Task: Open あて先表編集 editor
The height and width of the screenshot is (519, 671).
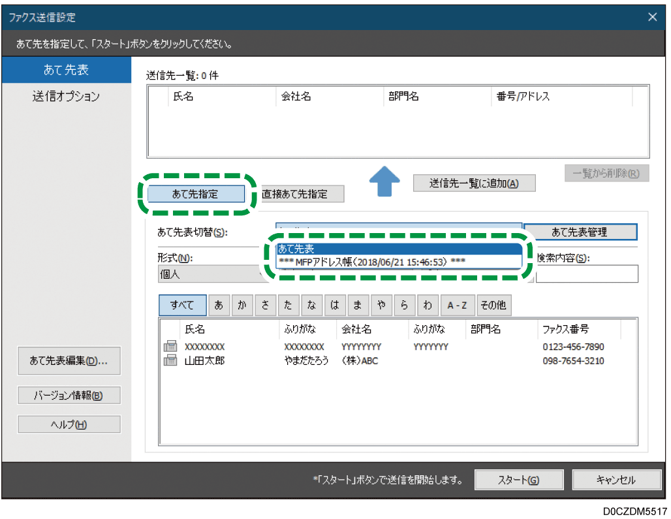Action: [69, 361]
